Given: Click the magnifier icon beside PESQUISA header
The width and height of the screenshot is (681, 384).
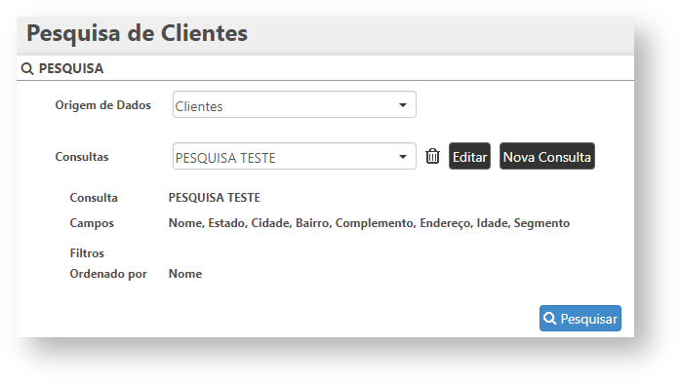Looking at the screenshot, I should tap(27, 68).
